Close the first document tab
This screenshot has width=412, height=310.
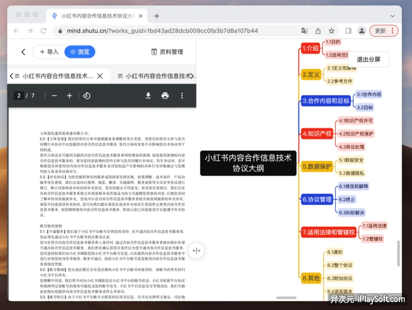coord(100,76)
